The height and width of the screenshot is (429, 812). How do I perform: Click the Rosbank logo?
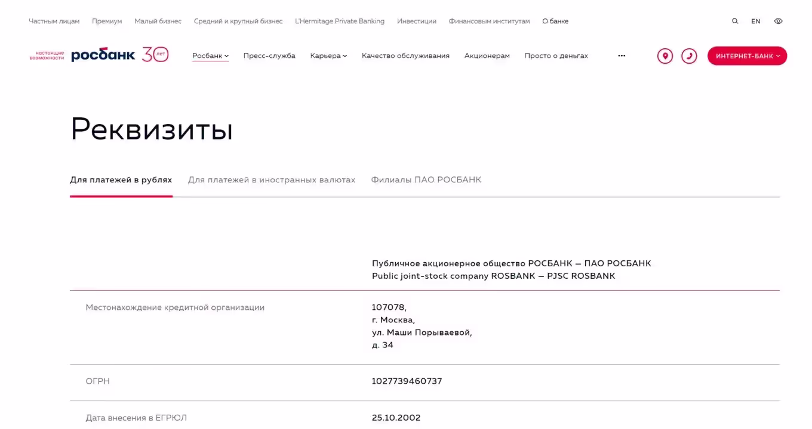(x=103, y=55)
